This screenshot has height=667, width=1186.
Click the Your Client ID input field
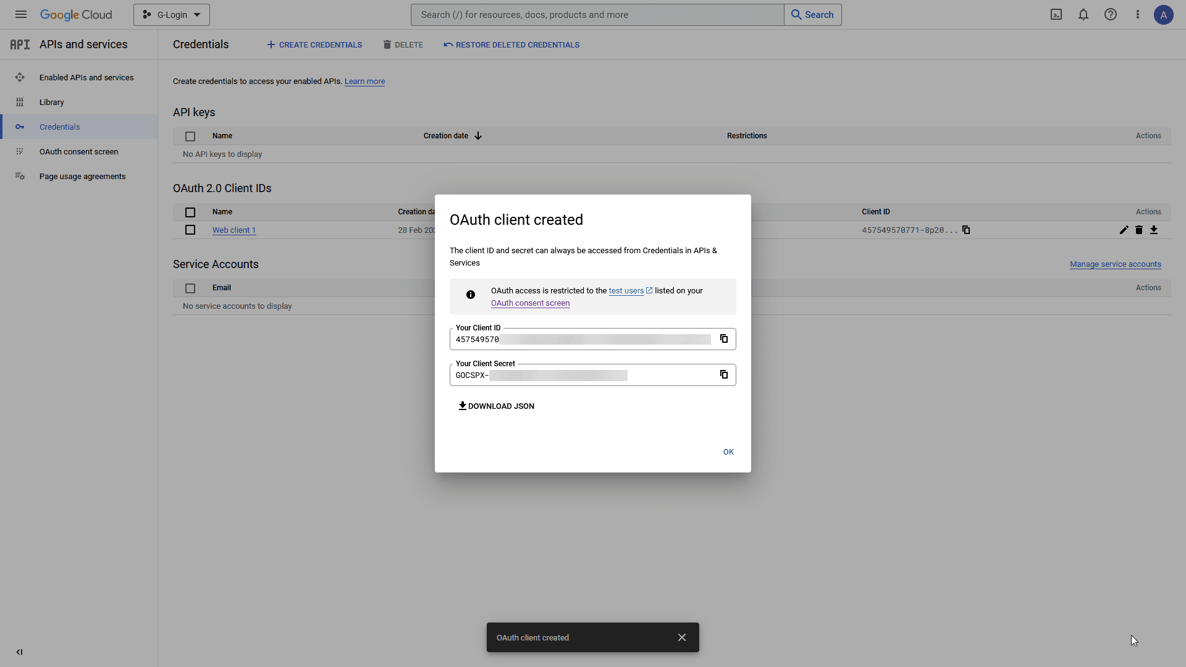582,339
